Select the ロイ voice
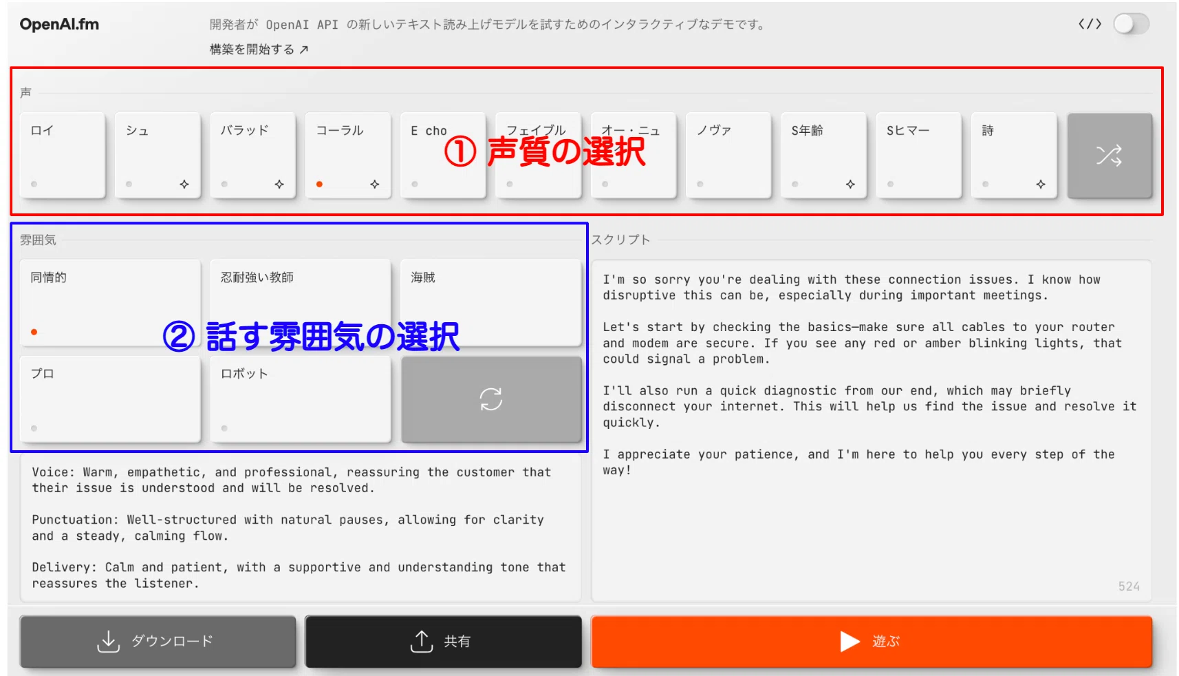The height and width of the screenshot is (676, 1179). [63, 156]
